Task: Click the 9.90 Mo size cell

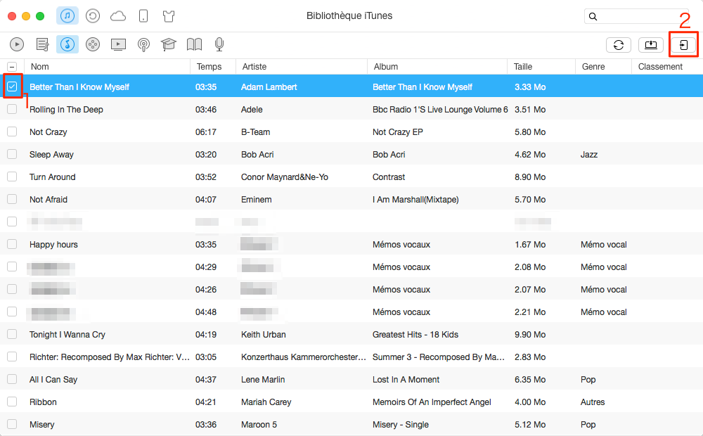Action: [x=530, y=334]
